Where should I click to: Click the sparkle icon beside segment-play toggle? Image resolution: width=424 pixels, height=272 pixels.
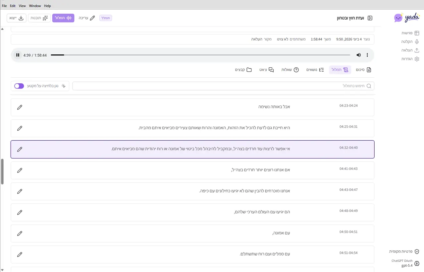point(64,86)
